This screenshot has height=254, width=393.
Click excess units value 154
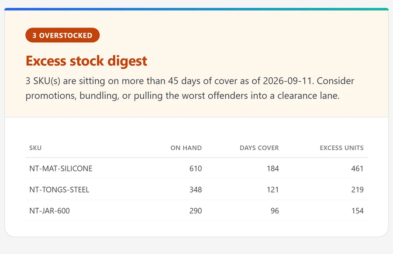coord(357,211)
